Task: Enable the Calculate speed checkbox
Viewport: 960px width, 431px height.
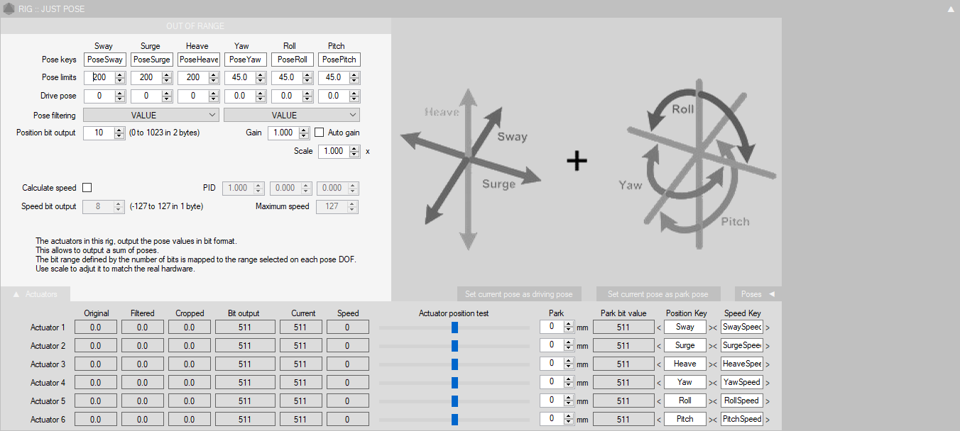Action: tap(87, 188)
